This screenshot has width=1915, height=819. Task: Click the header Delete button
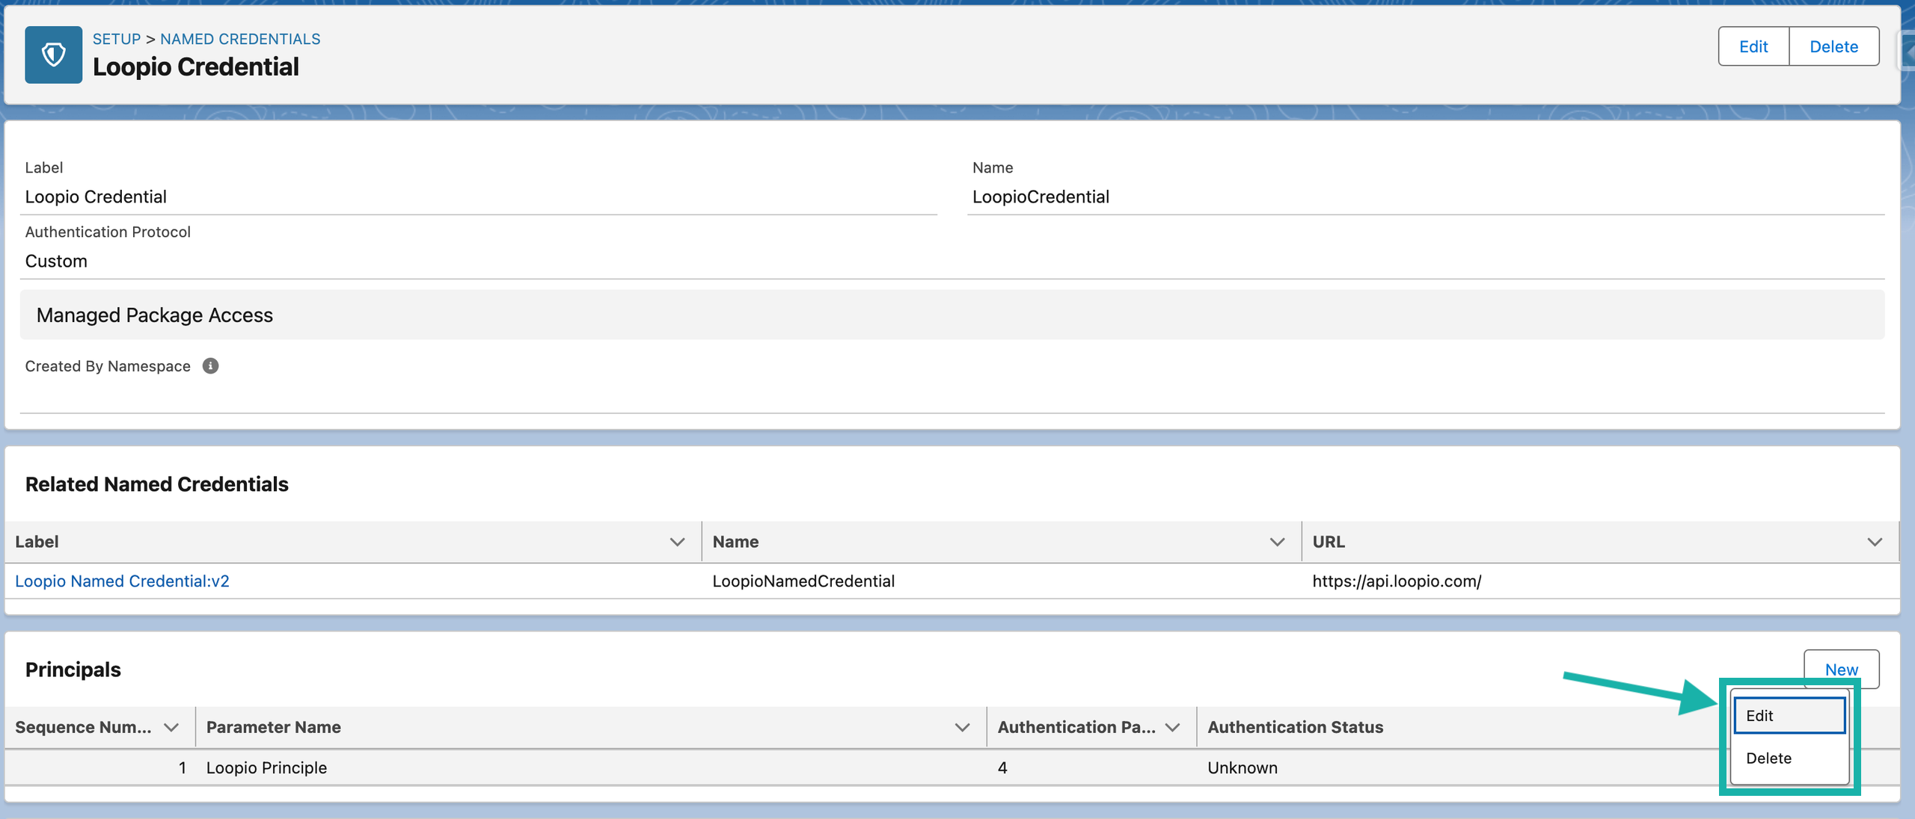click(1834, 46)
